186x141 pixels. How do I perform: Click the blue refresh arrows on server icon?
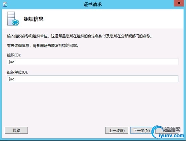coord(15,22)
